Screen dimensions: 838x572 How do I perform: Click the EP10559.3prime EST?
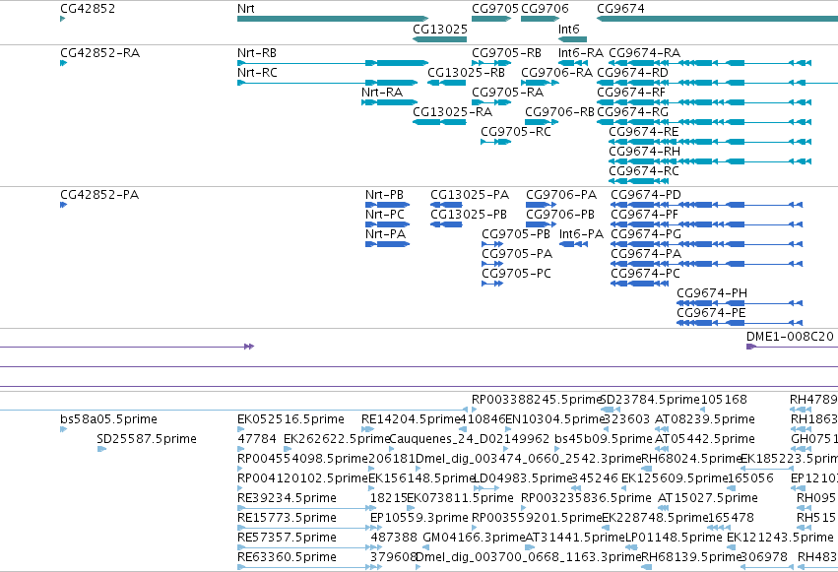(374, 529)
